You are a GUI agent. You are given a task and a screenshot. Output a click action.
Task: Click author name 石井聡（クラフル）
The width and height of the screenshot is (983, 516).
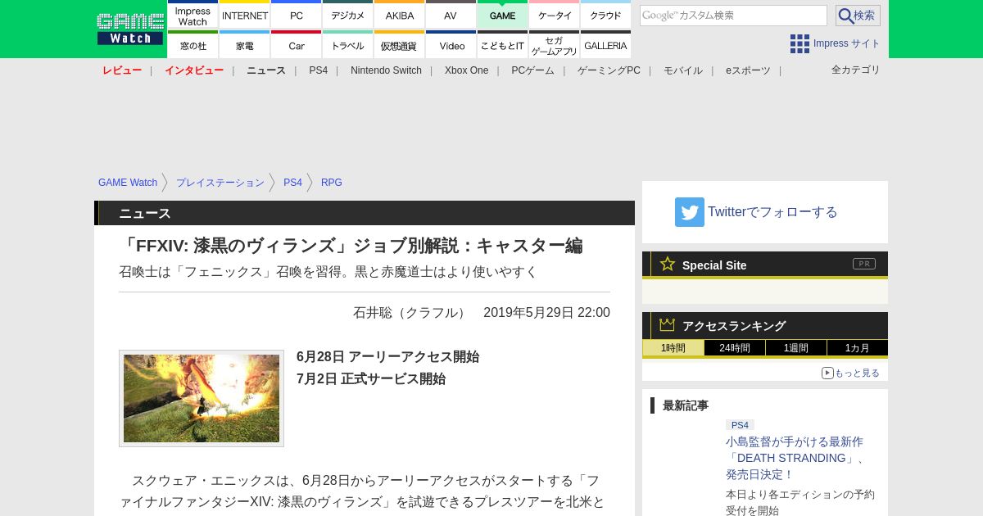tap(411, 313)
